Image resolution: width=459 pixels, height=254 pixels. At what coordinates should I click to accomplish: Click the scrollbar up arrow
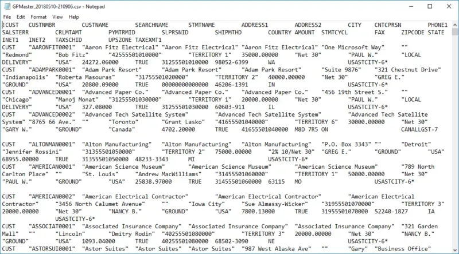454,25
